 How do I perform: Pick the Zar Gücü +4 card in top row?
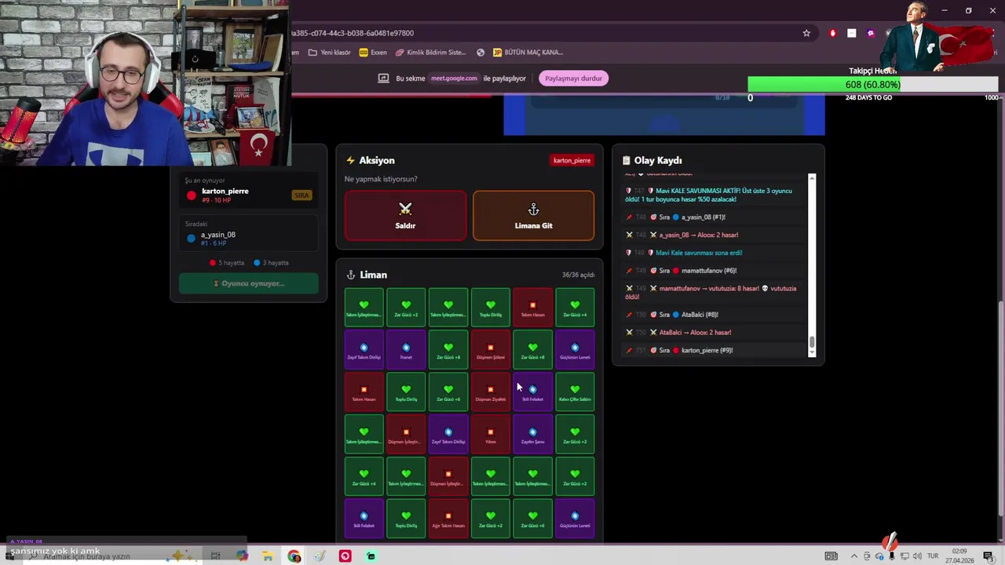tap(575, 307)
